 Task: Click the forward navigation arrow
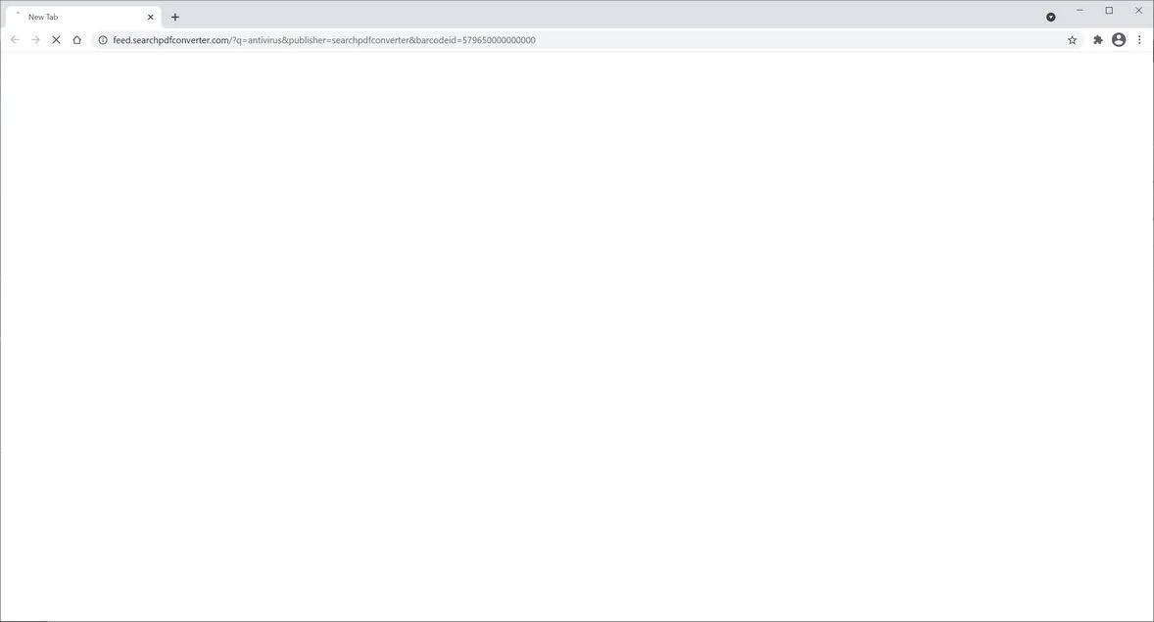click(35, 40)
